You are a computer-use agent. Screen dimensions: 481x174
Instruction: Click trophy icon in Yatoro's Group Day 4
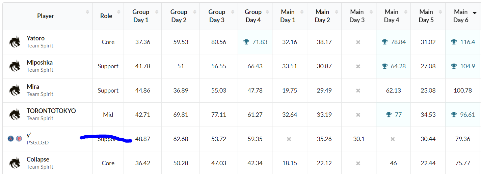click(x=246, y=42)
